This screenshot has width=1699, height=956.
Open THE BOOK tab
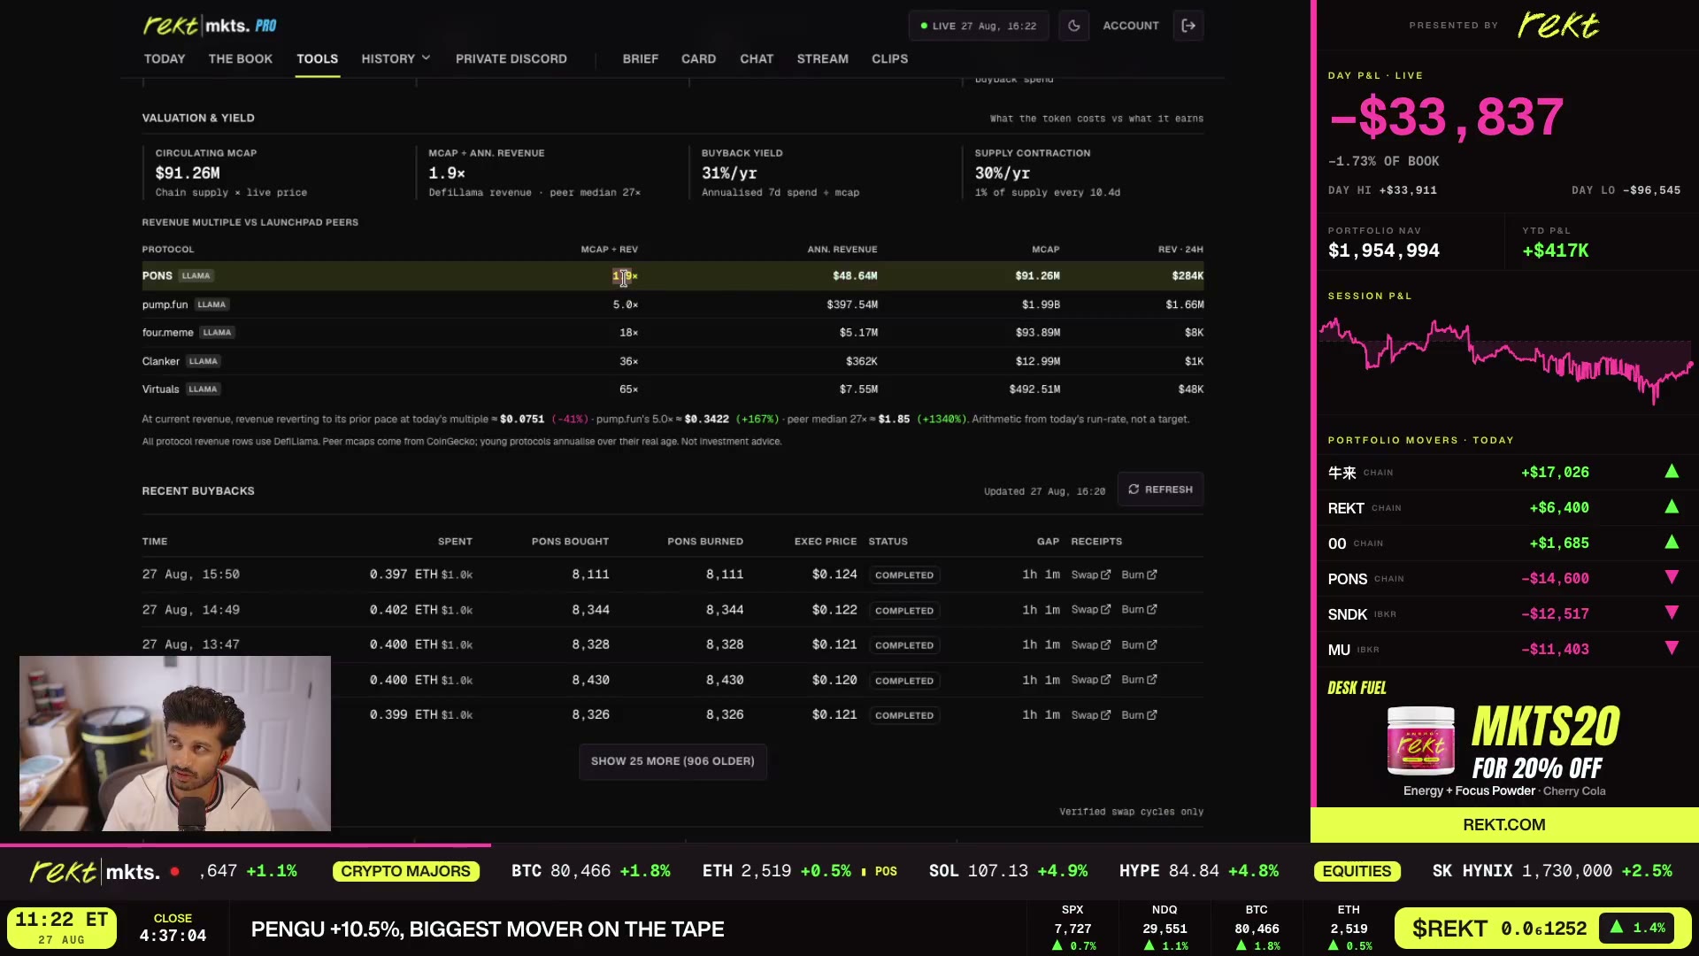[x=240, y=58]
